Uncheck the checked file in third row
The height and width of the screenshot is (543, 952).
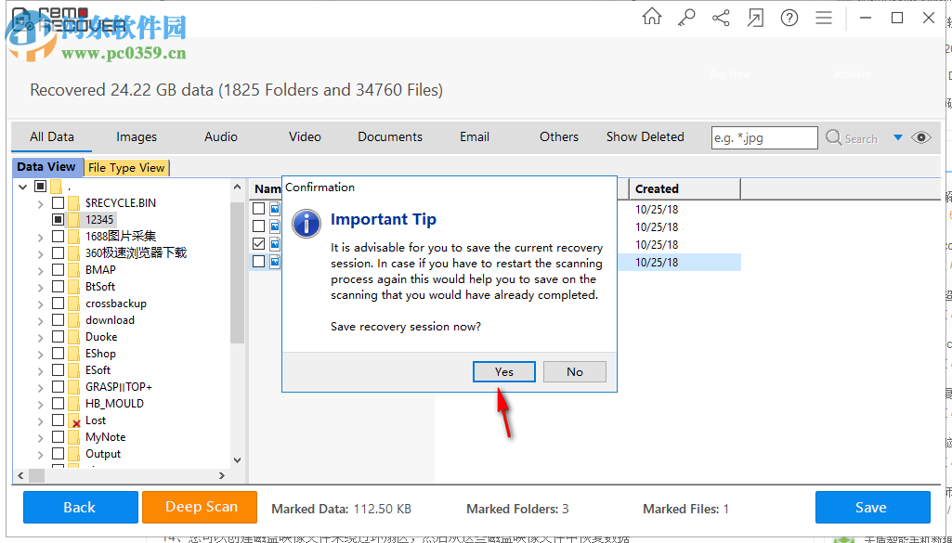click(x=258, y=244)
